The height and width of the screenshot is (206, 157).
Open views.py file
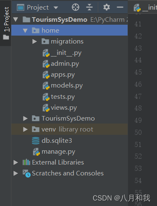(64, 108)
